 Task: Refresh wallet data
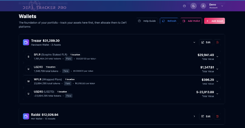coord(169,21)
